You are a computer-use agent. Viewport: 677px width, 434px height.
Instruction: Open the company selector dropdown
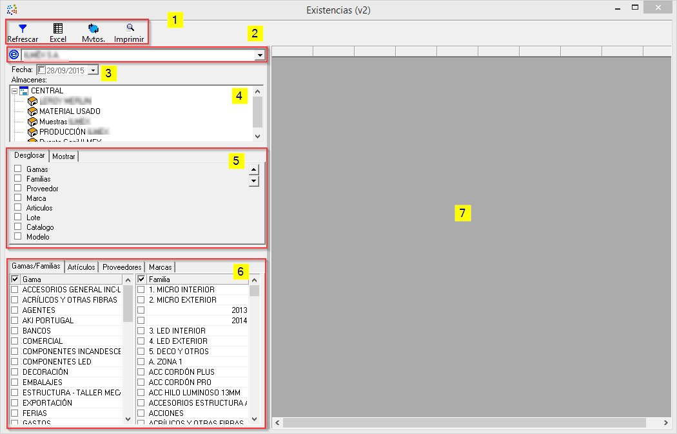259,55
